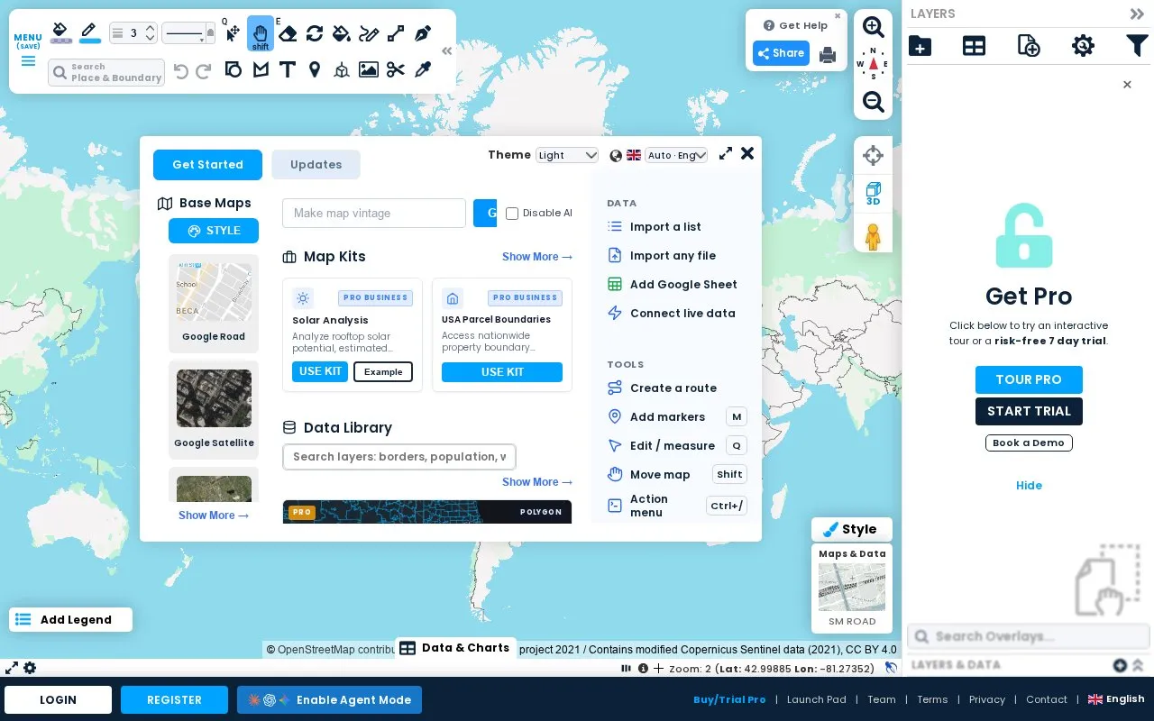1154x721 pixels.
Task: Toggle the Move map hand tool
Action: pyautogui.click(x=261, y=34)
